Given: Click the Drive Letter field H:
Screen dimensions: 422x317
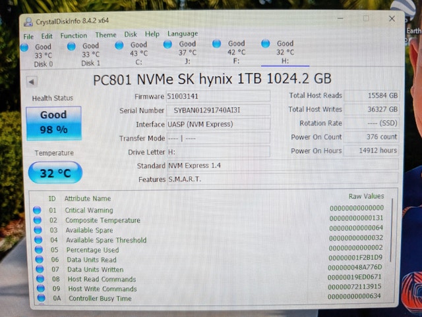Looking at the screenshot, I should tap(218, 152).
